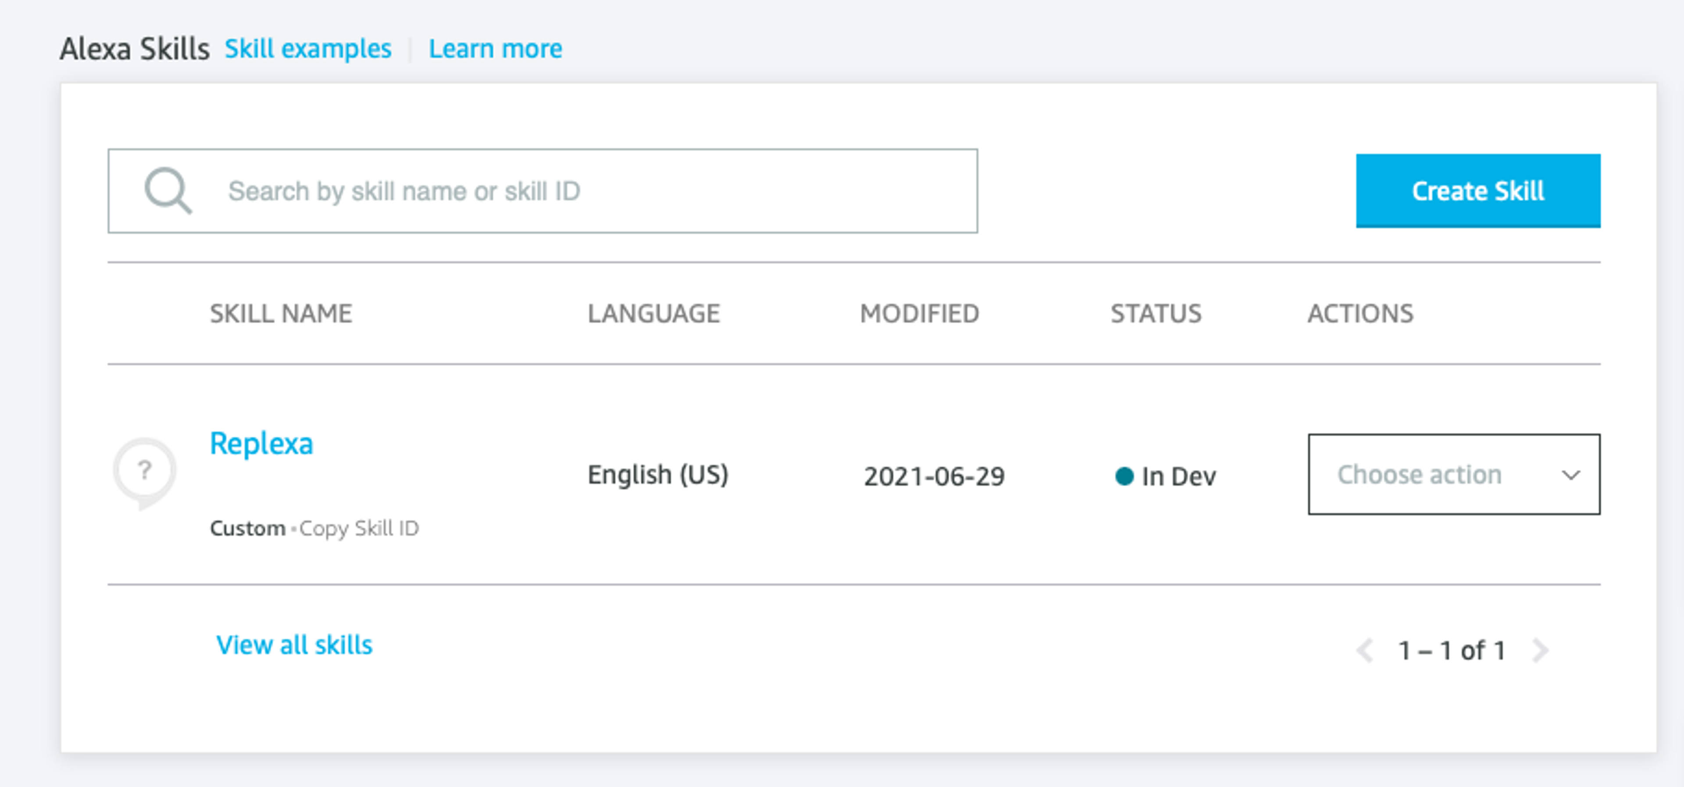Click the SKILL NAME column header
Image resolution: width=1684 pixels, height=787 pixels.
pos(281,314)
